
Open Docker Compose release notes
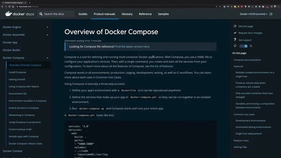tap(25, 144)
